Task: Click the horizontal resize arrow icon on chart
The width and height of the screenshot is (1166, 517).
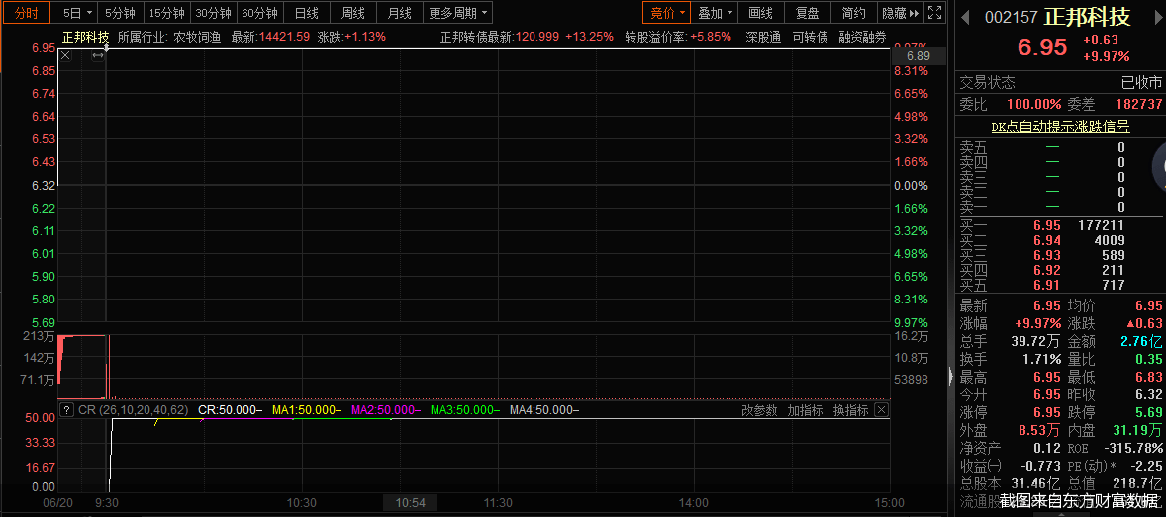Action: [97, 56]
